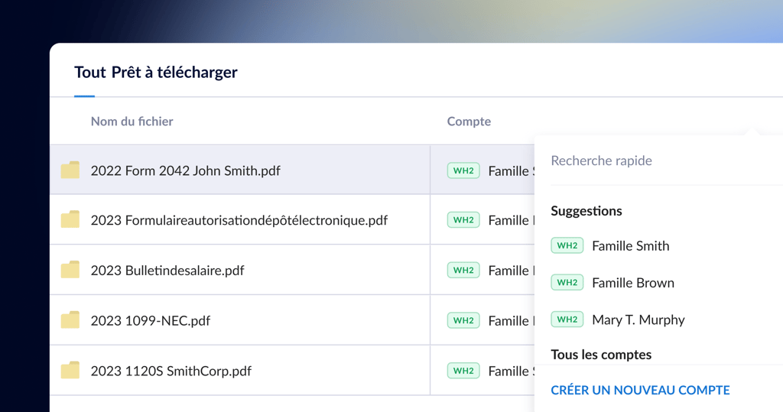This screenshot has height=412, width=783.
Task: Expand the account cell for 2023 1099-NEC.pdf
Action: click(489, 320)
